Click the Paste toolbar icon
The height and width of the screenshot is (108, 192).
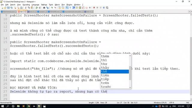pyautogui.click(x=32, y=8)
